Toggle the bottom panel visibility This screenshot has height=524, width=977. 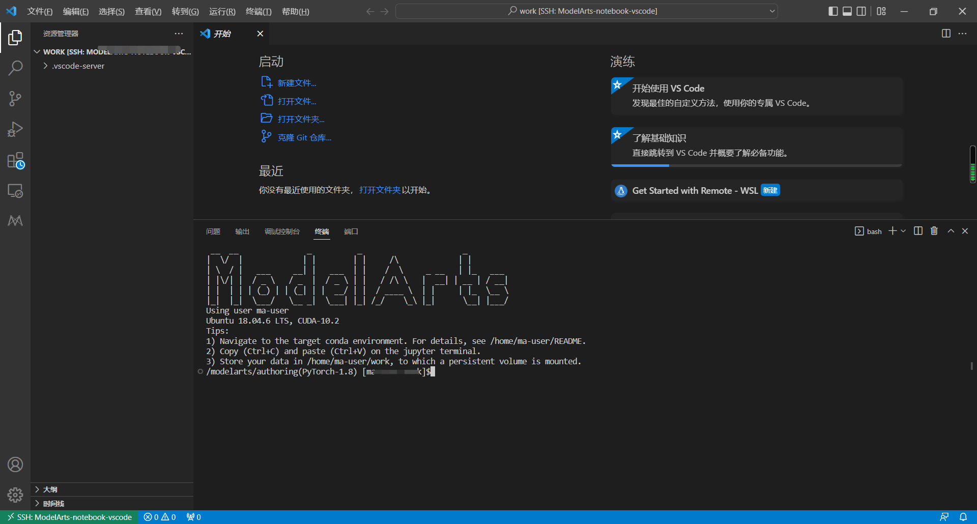point(847,11)
